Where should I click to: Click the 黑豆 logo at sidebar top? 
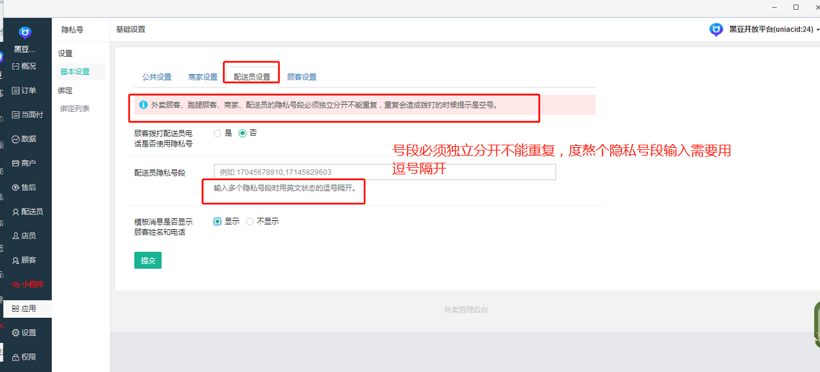(25, 33)
